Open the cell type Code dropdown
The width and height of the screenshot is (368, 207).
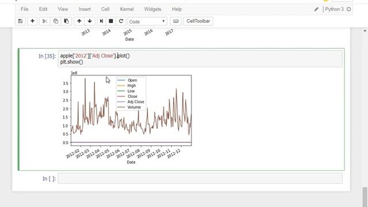[x=147, y=21]
